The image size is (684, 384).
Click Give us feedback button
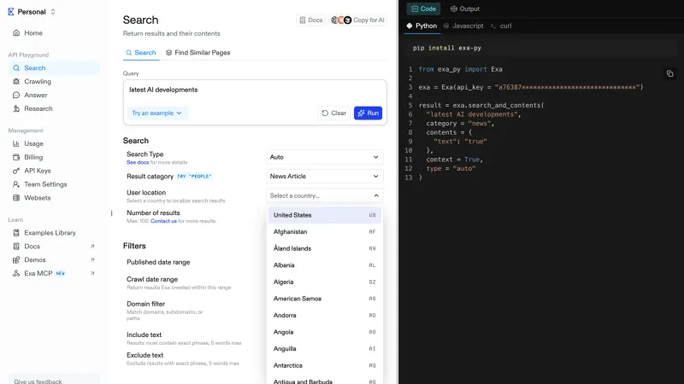54,380
